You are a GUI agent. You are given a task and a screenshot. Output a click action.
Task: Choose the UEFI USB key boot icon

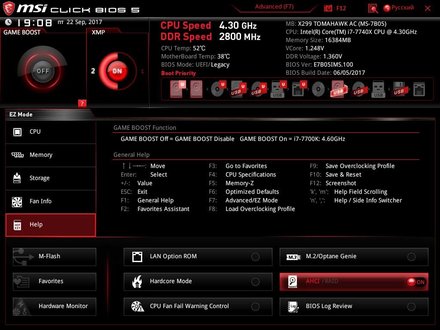[x=278, y=89]
